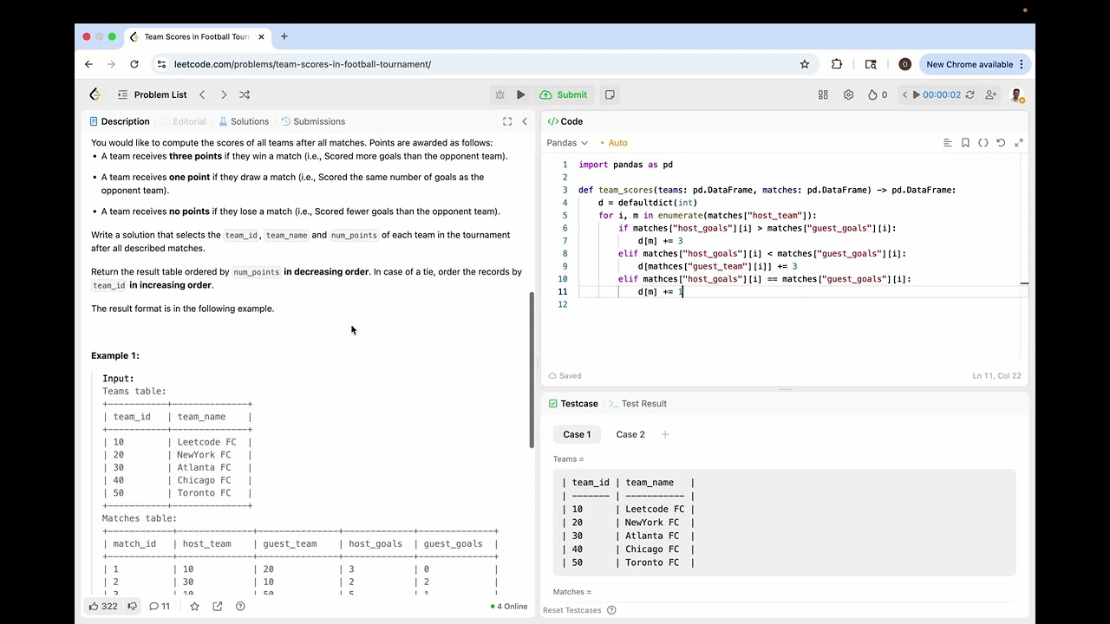The image size is (1110, 624).
Task: Select the Testcase tab
Action: pyautogui.click(x=573, y=404)
